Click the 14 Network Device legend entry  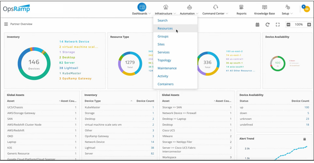[74, 42]
